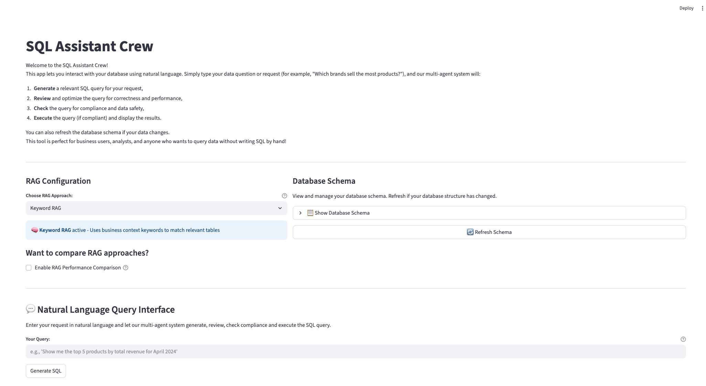The width and height of the screenshot is (706, 386).
Task: Click the Generate SQL button
Action: coord(46,371)
